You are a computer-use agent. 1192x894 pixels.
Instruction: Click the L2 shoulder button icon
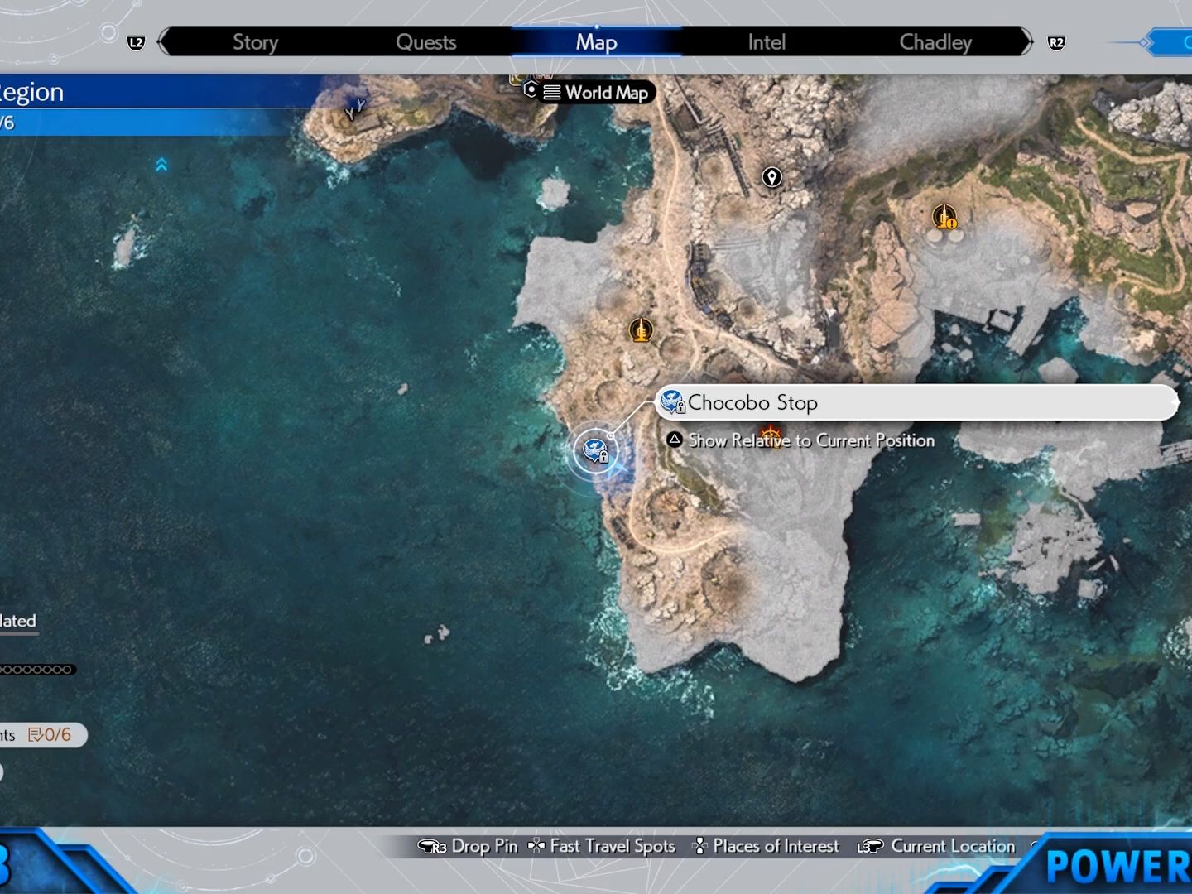pos(137,42)
